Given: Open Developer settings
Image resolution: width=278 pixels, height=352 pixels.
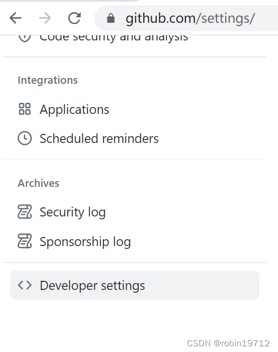Looking at the screenshot, I should tap(135, 285).
